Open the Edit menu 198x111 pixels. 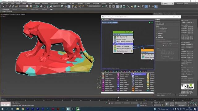[7, 3]
